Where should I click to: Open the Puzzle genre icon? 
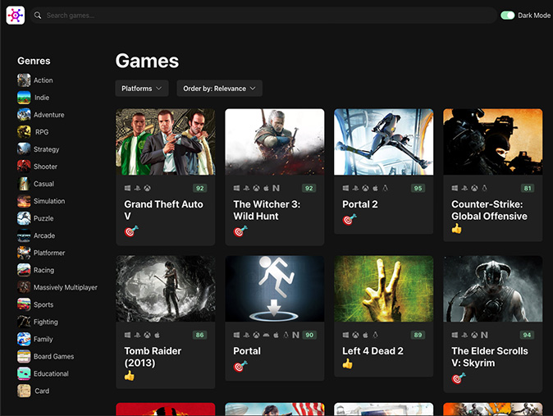[x=24, y=218]
